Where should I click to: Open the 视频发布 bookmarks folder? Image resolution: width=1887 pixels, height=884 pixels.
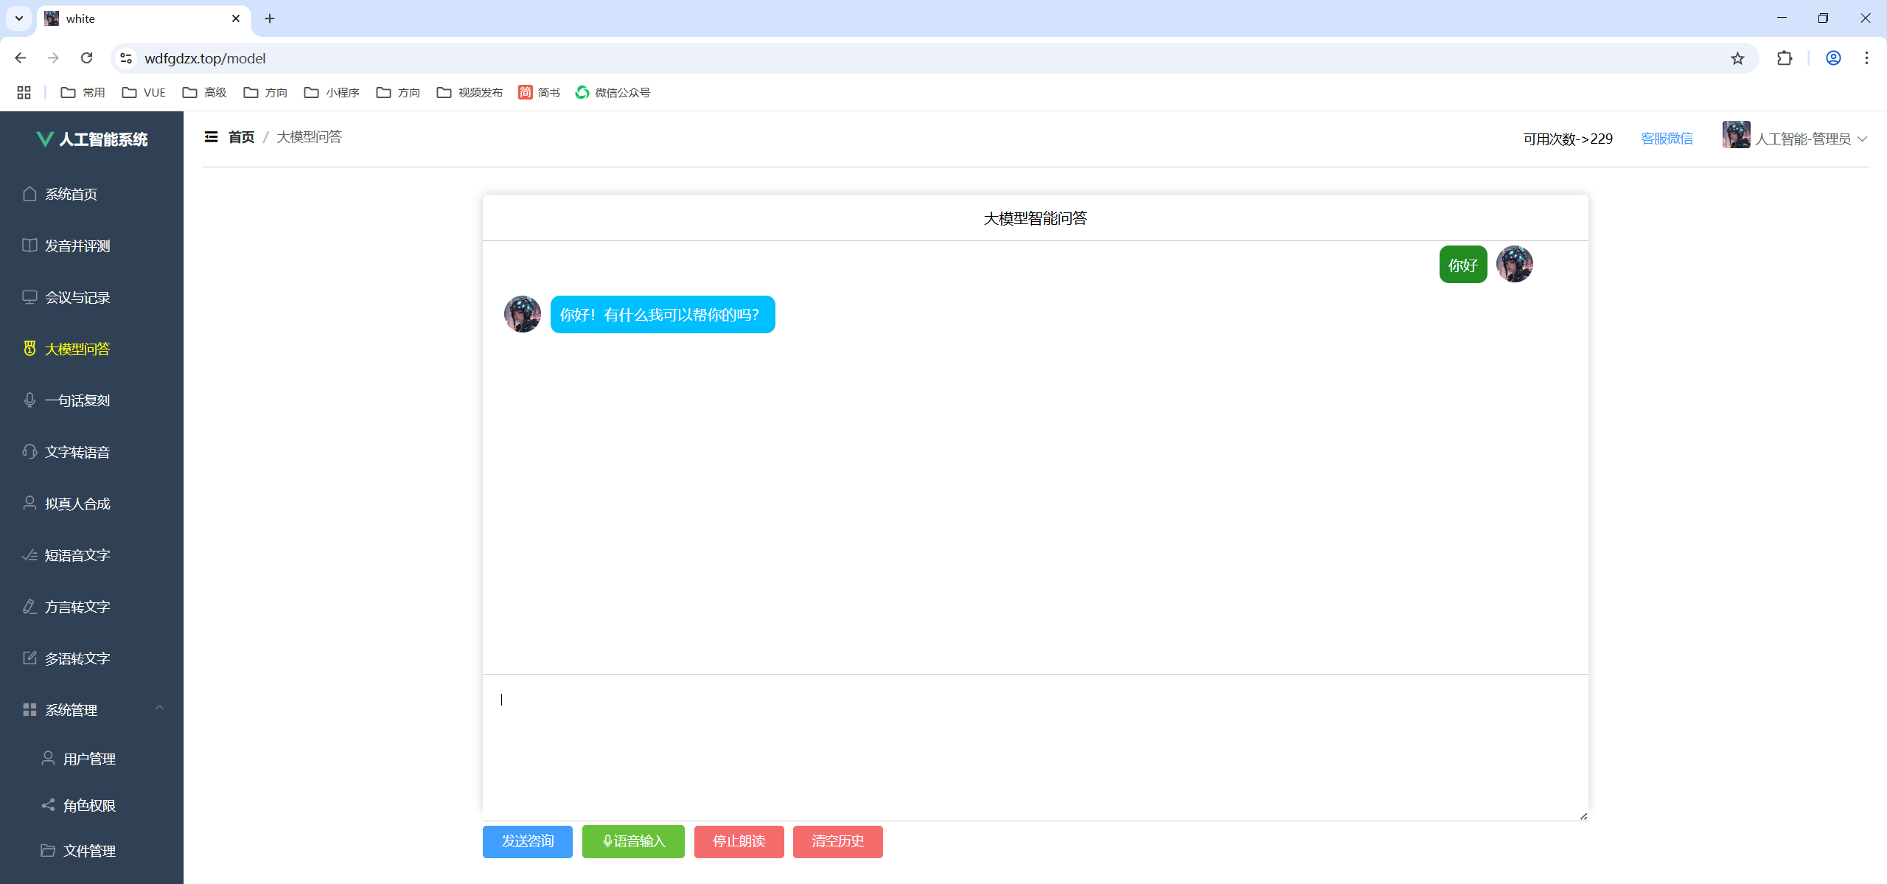470,92
